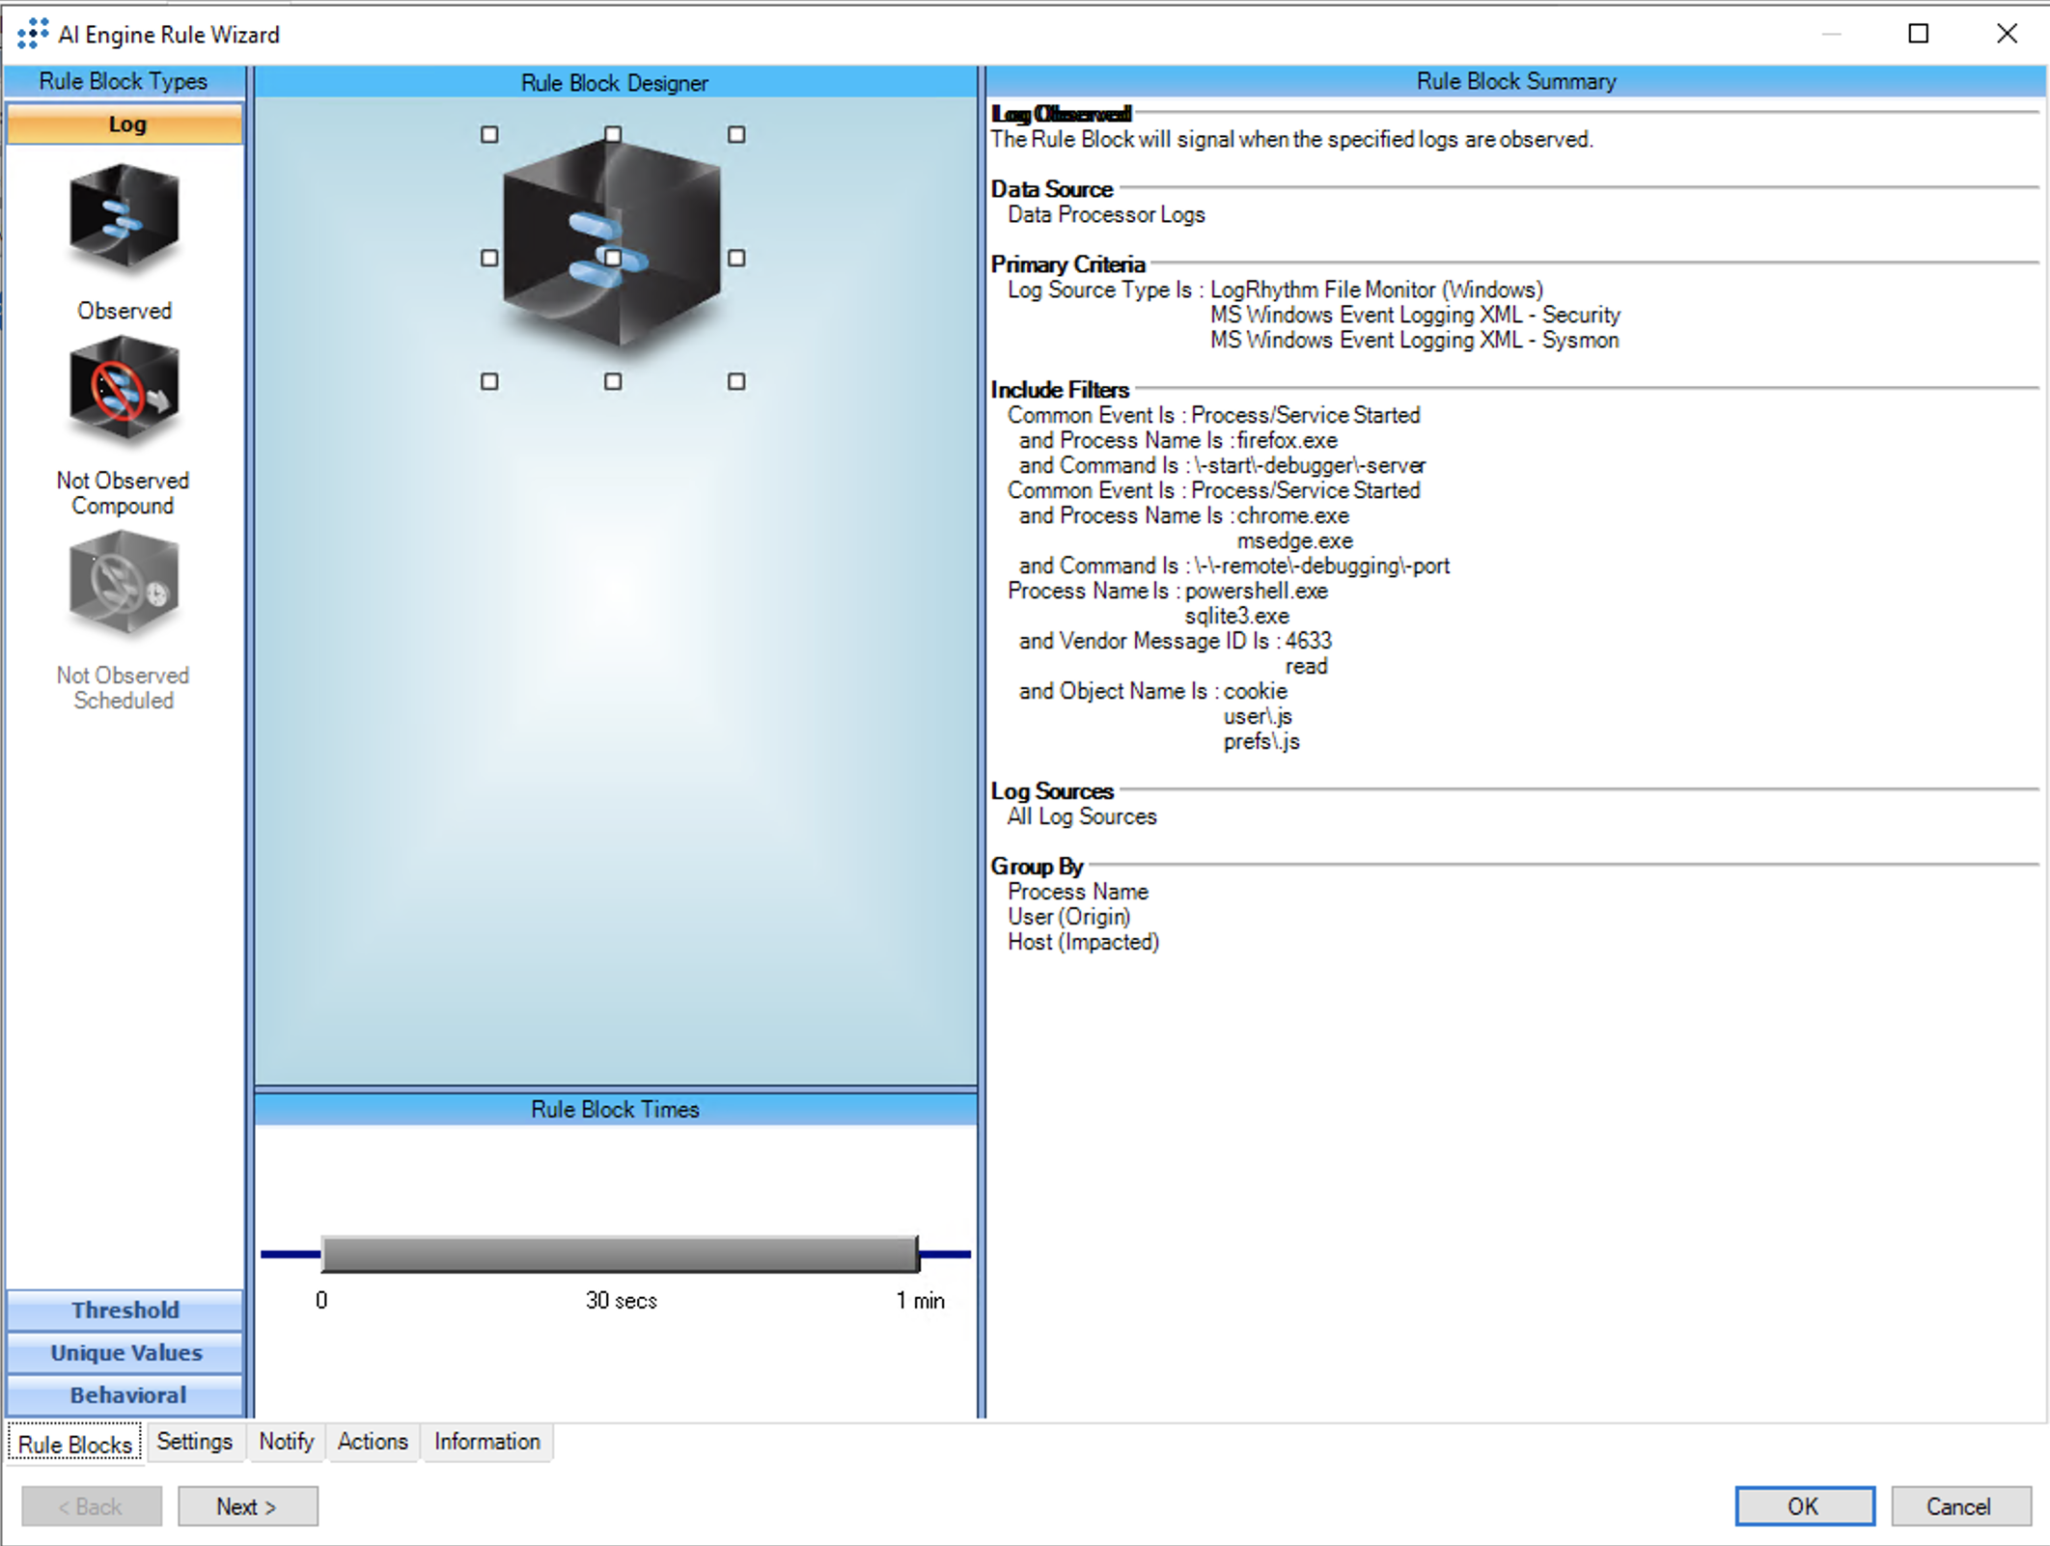Click the AI Engine Rule Wizard logo
Image resolution: width=2050 pixels, height=1546 pixels.
(32, 34)
